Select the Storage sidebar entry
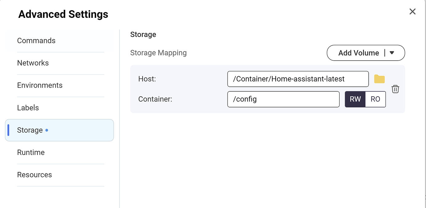426x208 pixels. pos(29,130)
